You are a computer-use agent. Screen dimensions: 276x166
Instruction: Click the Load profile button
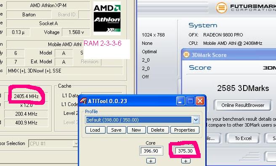click(x=95, y=130)
